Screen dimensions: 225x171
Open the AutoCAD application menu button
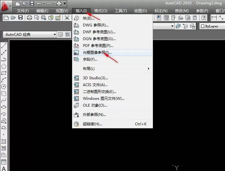(x=6, y=6)
